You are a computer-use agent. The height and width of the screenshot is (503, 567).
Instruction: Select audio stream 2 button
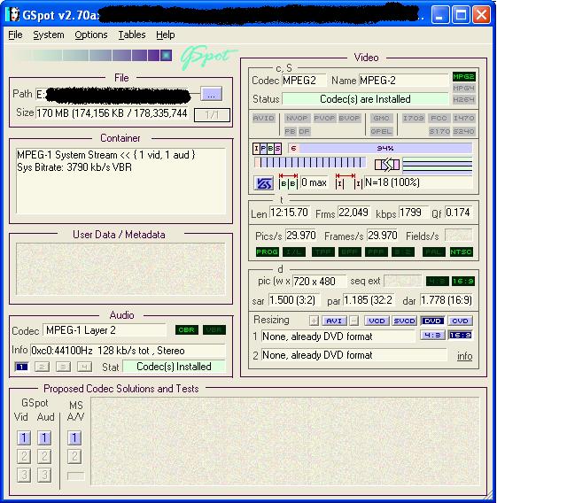(42, 368)
